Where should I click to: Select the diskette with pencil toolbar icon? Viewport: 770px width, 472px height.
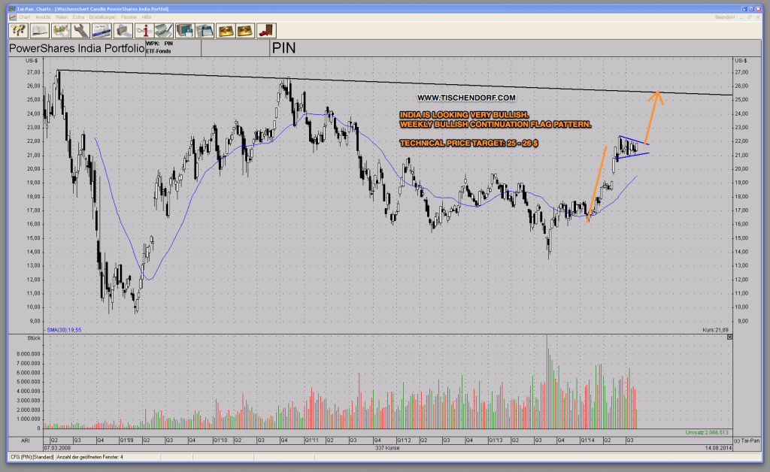tap(163, 30)
